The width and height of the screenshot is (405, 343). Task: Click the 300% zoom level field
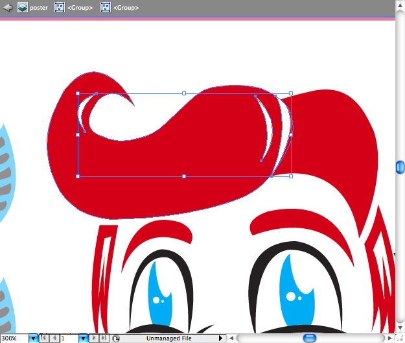coord(14,338)
